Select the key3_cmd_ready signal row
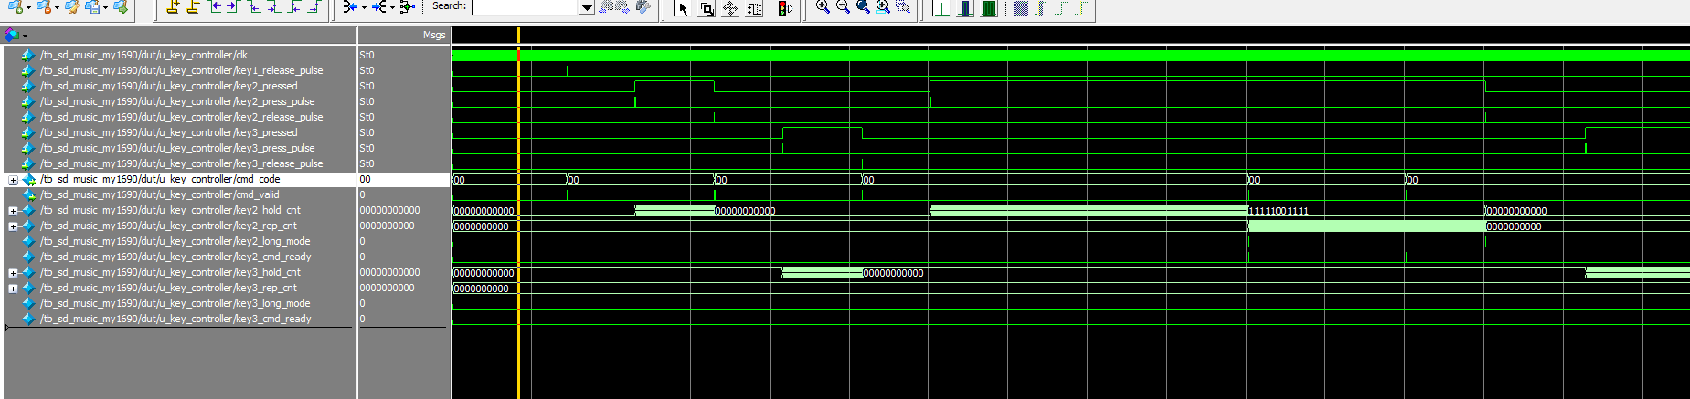This screenshot has width=1690, height=399. [x=175, y=319]
